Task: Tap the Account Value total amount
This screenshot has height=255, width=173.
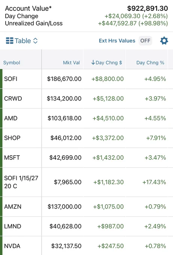Action: point(147,8)
